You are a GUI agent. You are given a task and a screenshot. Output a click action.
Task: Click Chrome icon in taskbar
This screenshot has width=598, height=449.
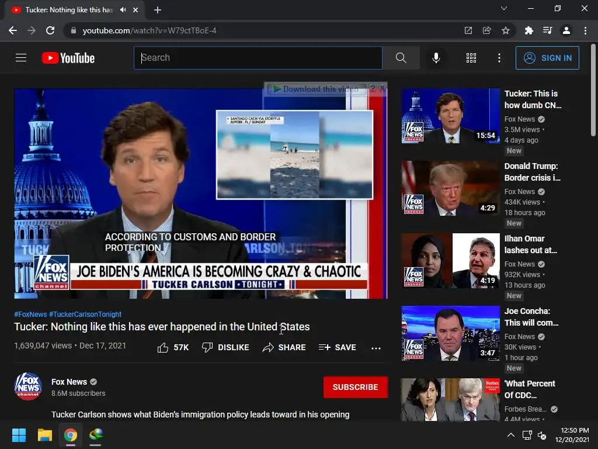[x=70, y=435]
